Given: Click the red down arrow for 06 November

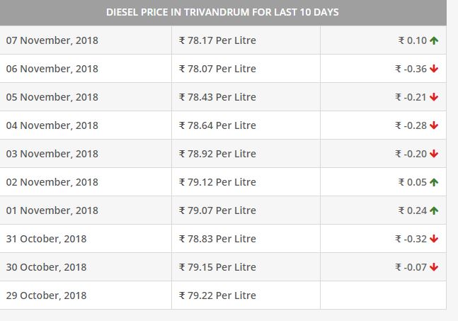Looking at the screenshot, I should tap(434, 69).
